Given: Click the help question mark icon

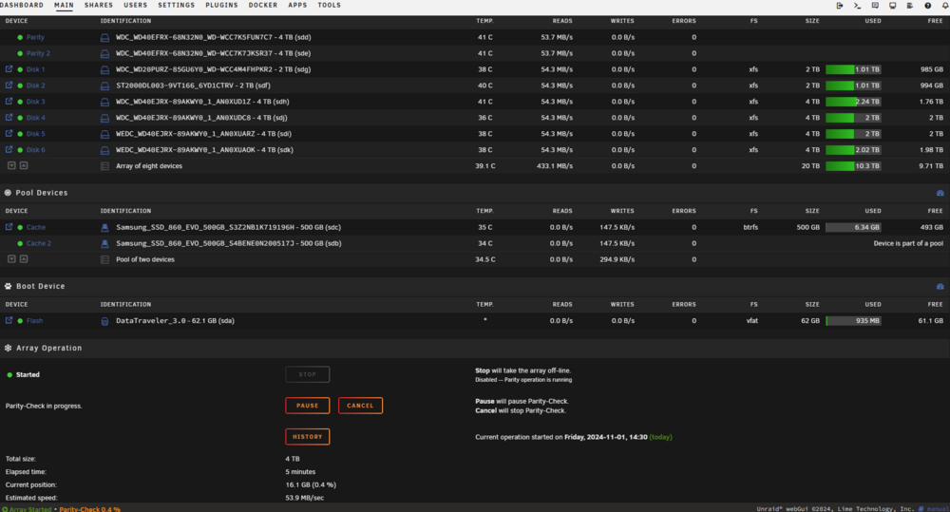Looking at the screenshot, I should 927,6.
